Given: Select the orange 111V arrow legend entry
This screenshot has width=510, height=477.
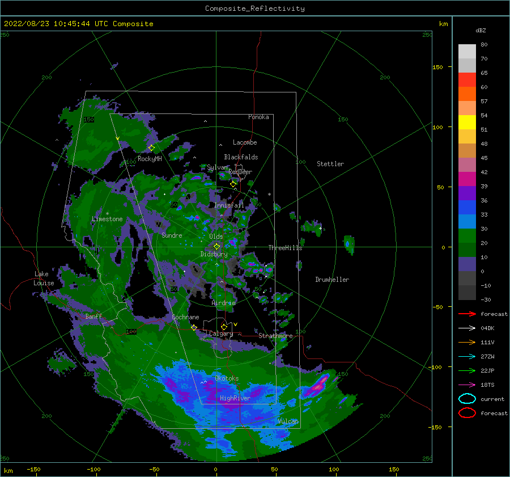Looking at the screenshot, I should click(467, 342).
